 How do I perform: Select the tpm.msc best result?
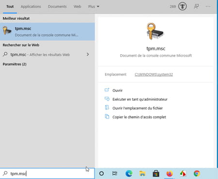[x=47, y=31]
